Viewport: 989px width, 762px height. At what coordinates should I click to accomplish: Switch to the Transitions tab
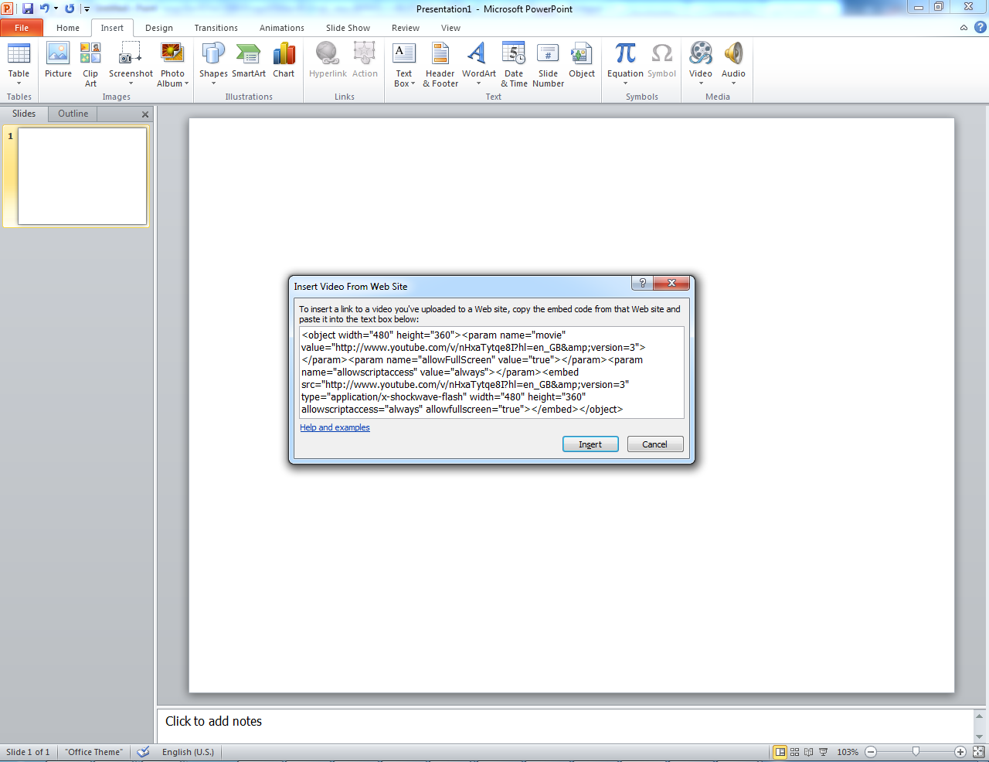(x=216, y=28)
